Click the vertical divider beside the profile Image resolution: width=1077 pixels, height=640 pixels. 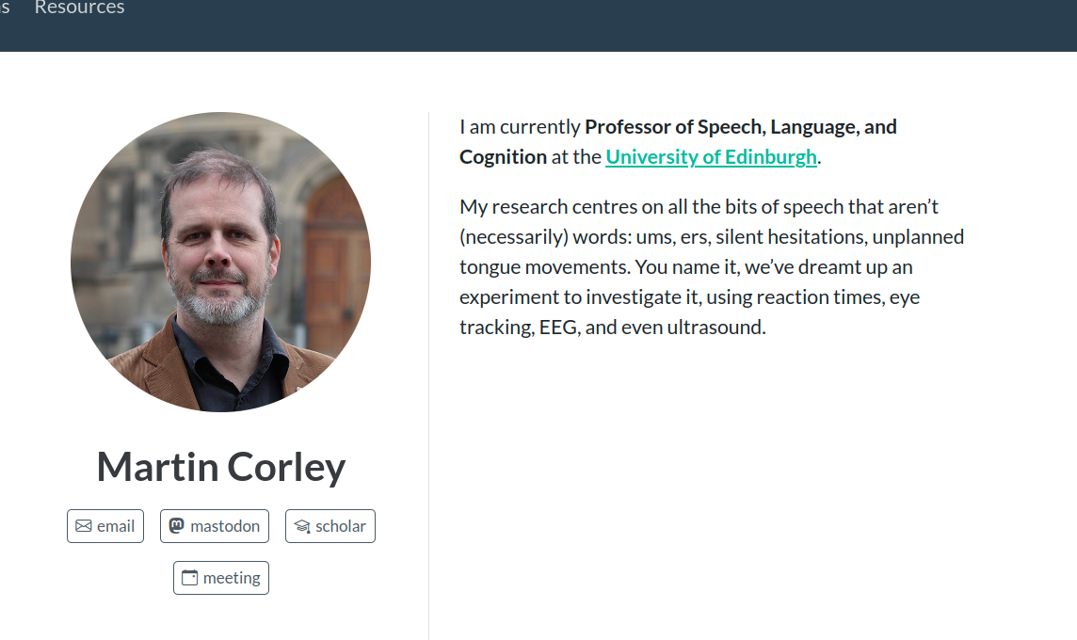click(428, 376)
